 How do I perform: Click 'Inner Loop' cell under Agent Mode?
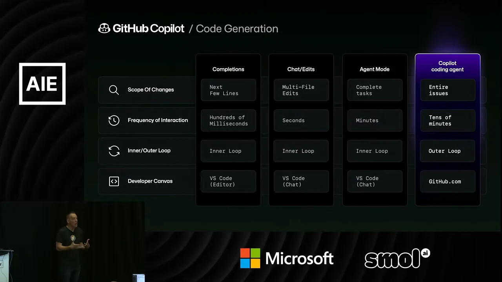(375, 151)
